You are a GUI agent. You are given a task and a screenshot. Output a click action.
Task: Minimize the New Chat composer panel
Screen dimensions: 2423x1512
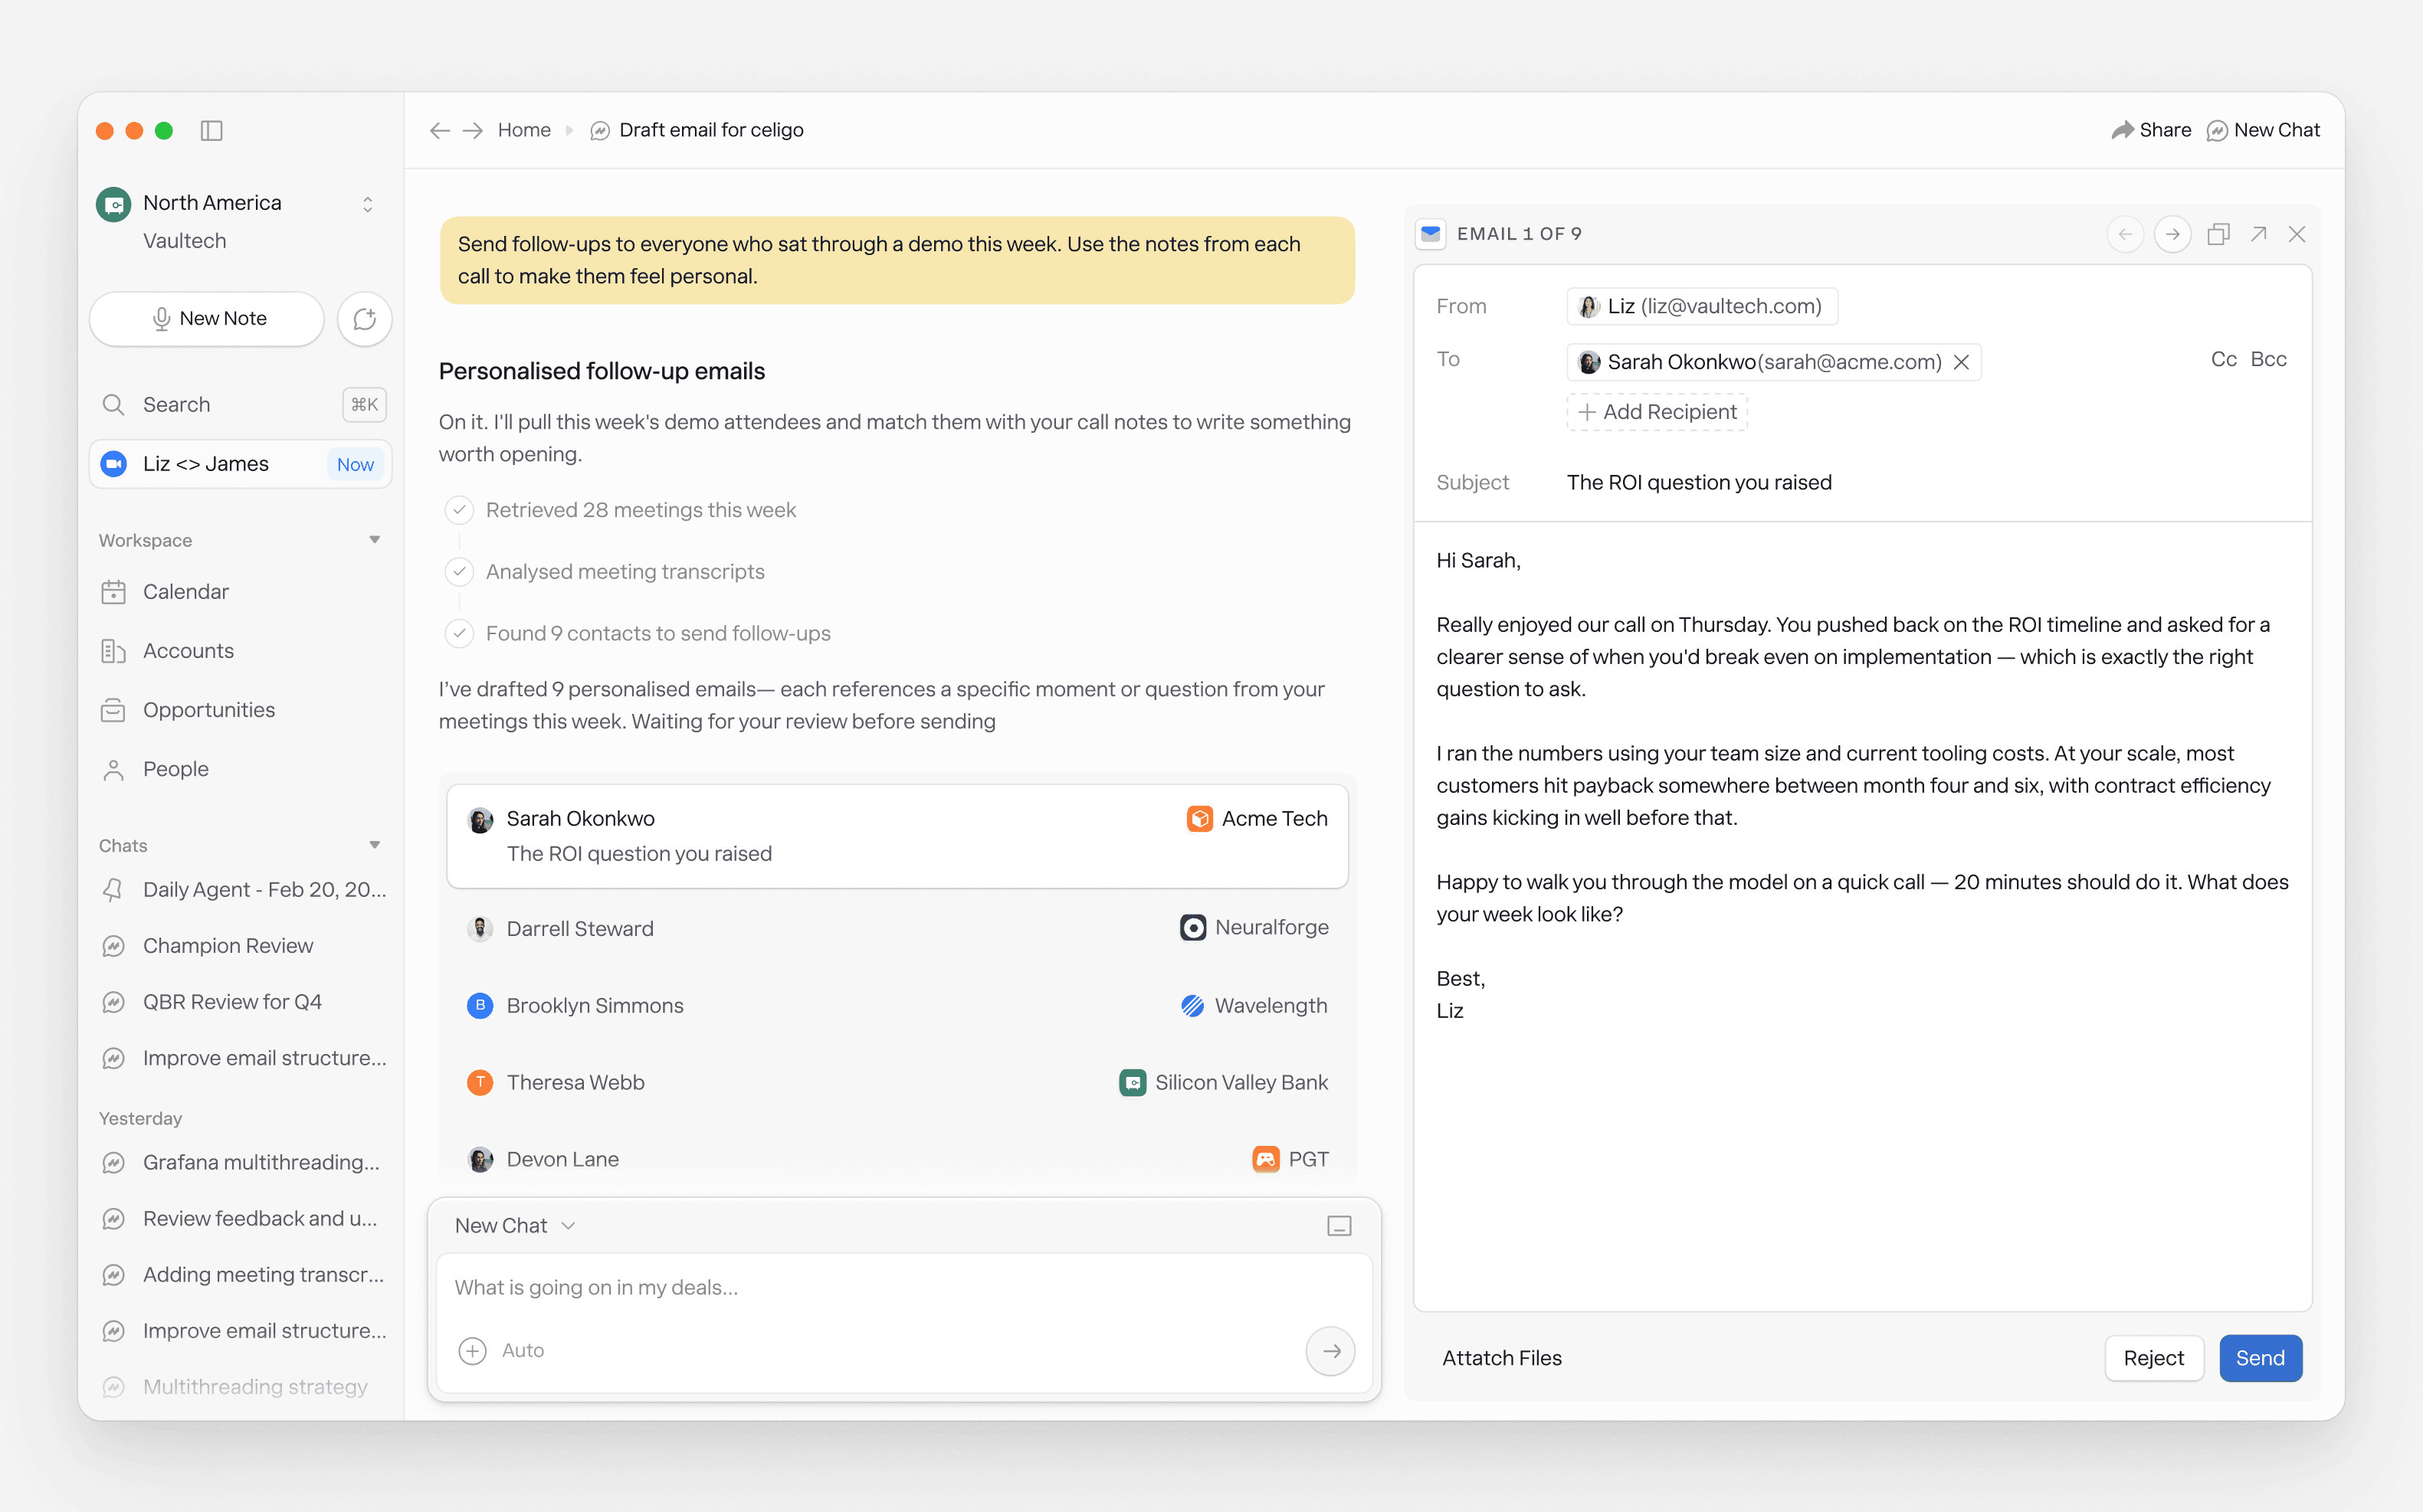tap(1339, 1226)
